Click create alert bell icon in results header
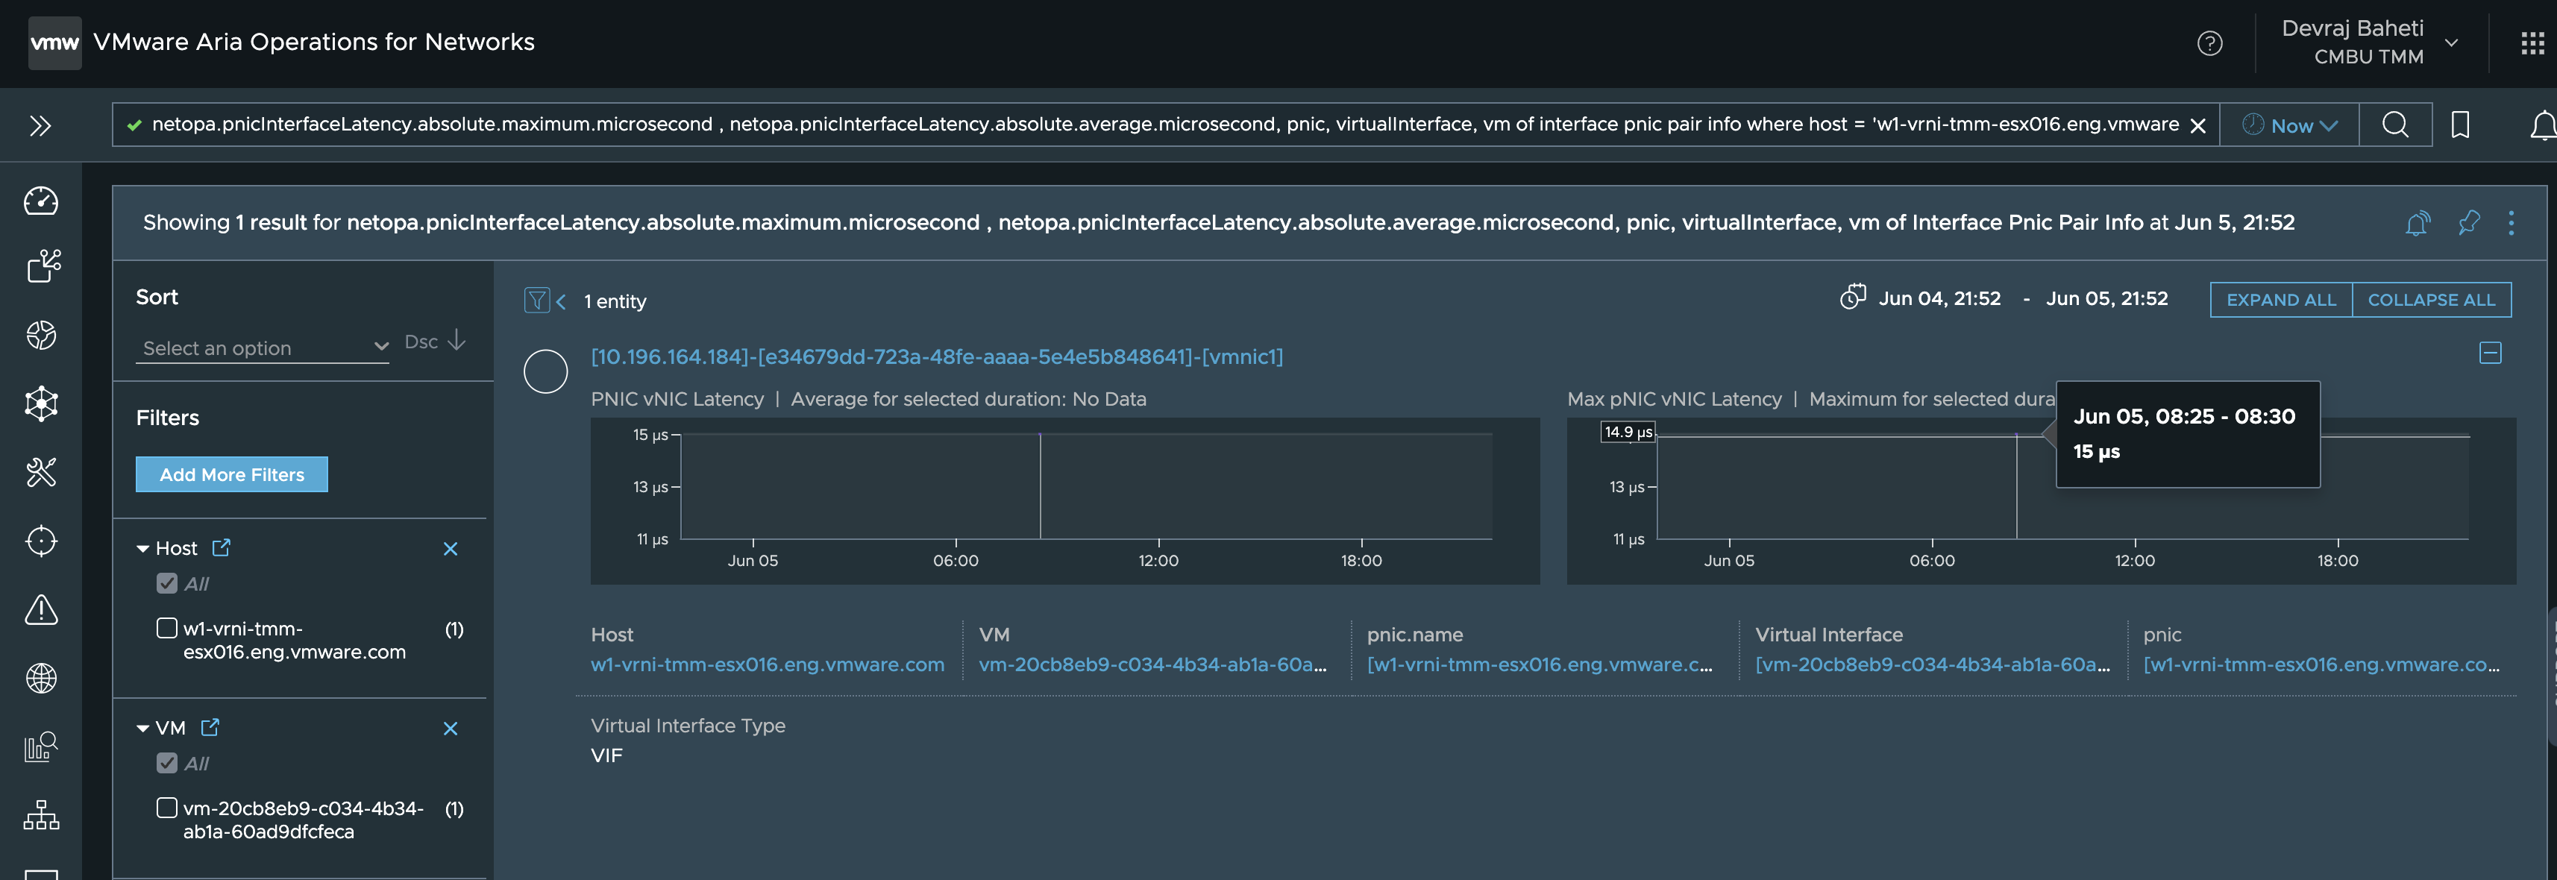 pos(2417,222)
